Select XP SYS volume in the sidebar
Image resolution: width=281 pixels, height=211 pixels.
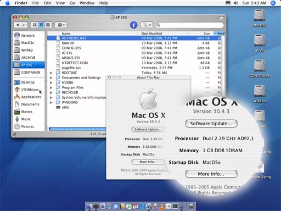(29, 65)
